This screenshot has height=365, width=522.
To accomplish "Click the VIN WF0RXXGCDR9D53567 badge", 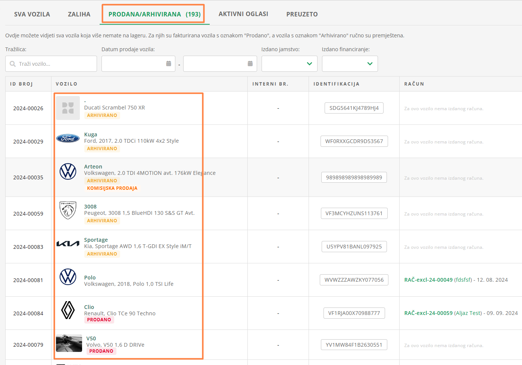I will click(354, 141).
